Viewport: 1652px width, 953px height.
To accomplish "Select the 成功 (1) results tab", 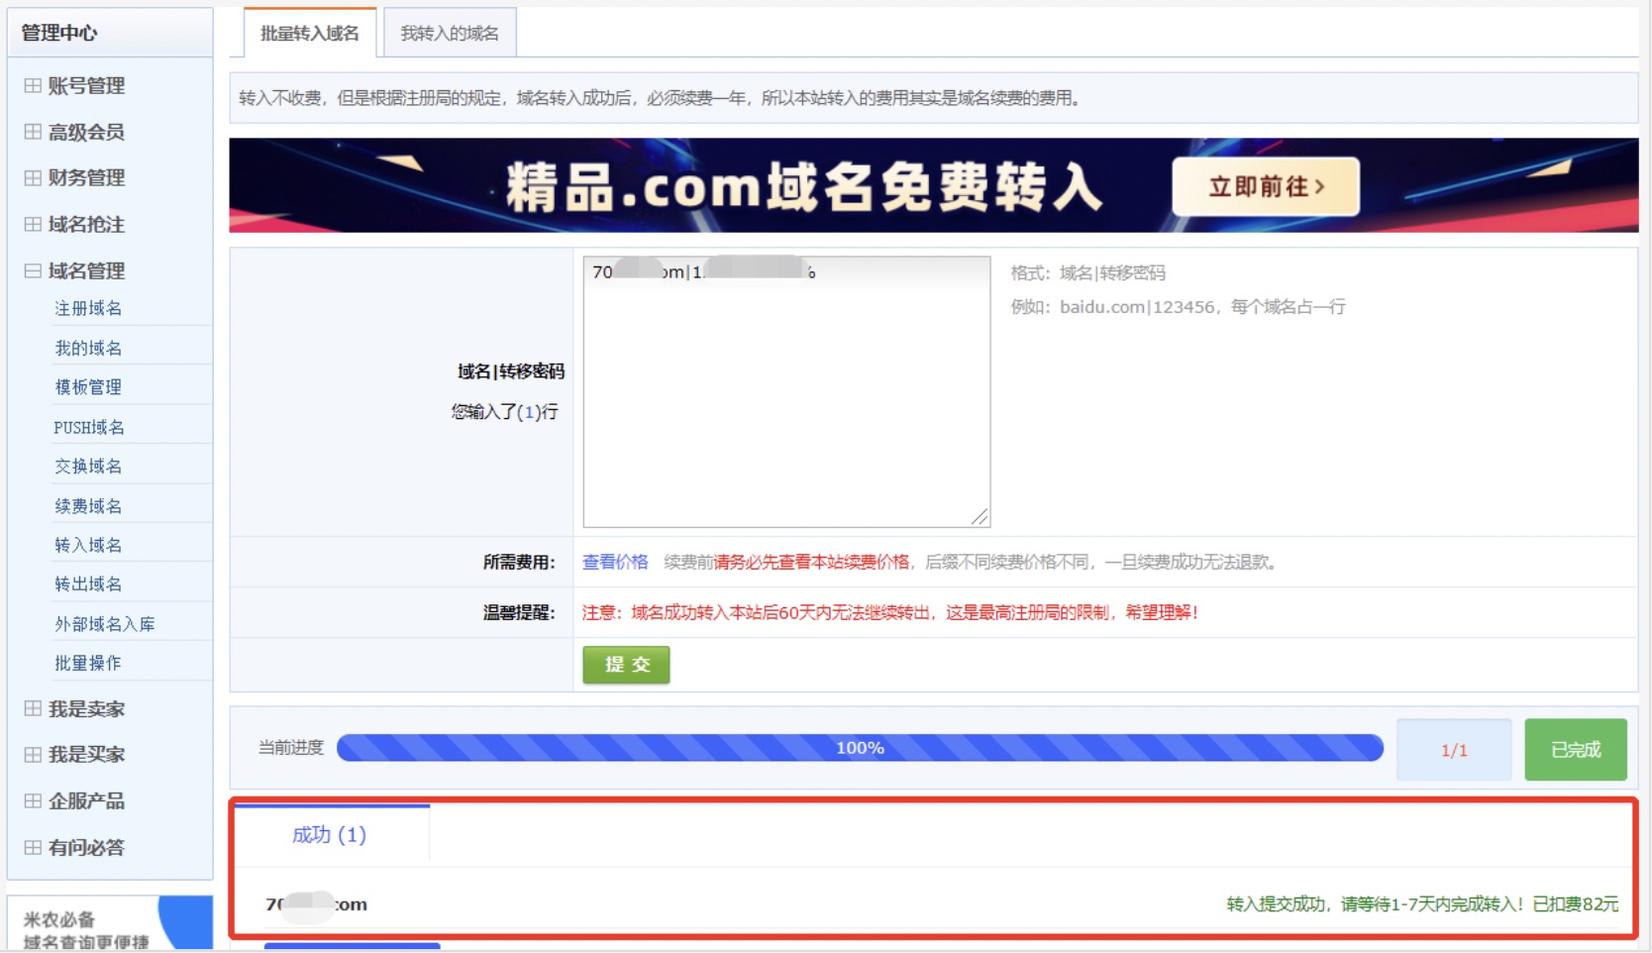I will tap(330, 835).
